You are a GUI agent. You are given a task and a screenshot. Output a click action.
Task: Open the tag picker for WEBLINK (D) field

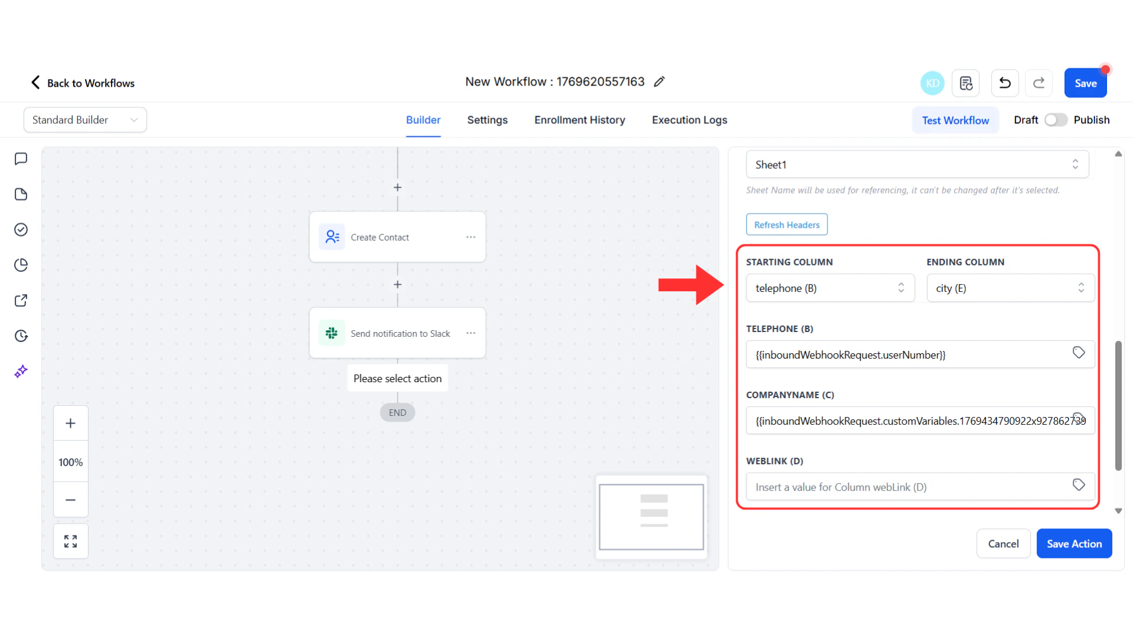1079,484
